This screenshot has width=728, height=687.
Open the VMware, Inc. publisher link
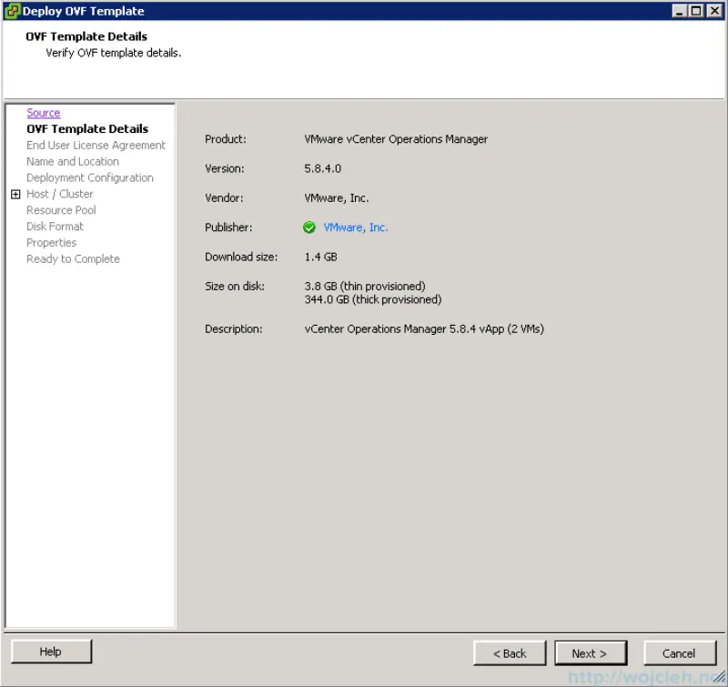(355, 227)
